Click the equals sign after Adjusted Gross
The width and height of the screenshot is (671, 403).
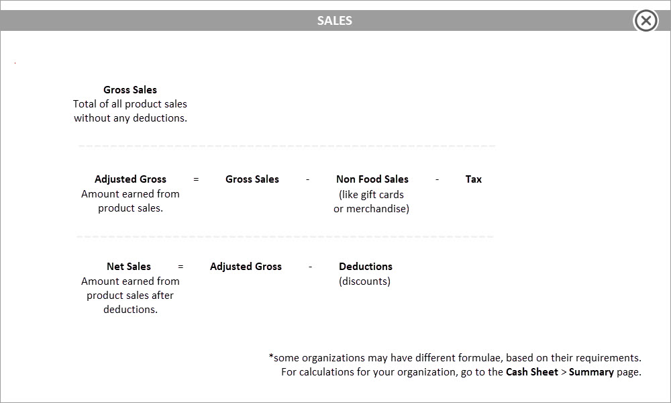tap(196, 179)
